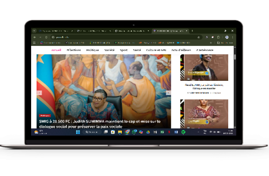Open the apps grid in the bookmarks bar
This screenshot has height=176, width=269.
(x=34, y=43)
